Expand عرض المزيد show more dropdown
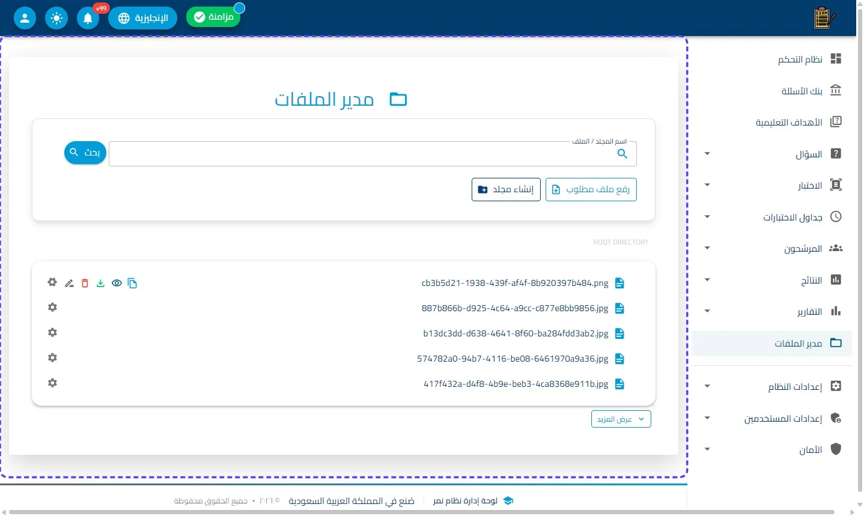Image resolution: width=864 pixels, height=516 pixels. (x=621, y=419)
